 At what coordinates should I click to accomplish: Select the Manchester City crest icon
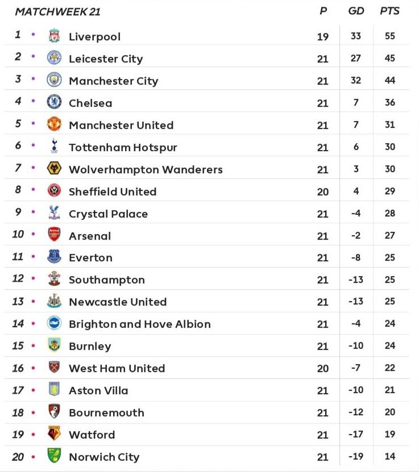click(x=54, y=80)
